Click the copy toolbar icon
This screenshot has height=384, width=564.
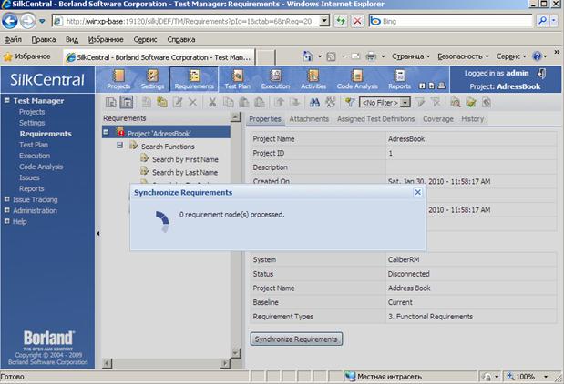tap(228, 103)
